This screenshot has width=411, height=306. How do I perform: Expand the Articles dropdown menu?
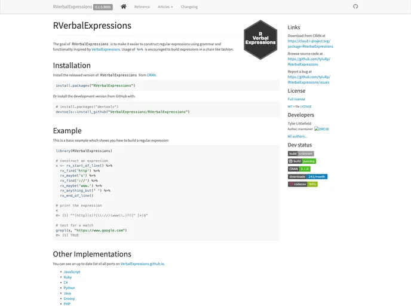(165, 7)
